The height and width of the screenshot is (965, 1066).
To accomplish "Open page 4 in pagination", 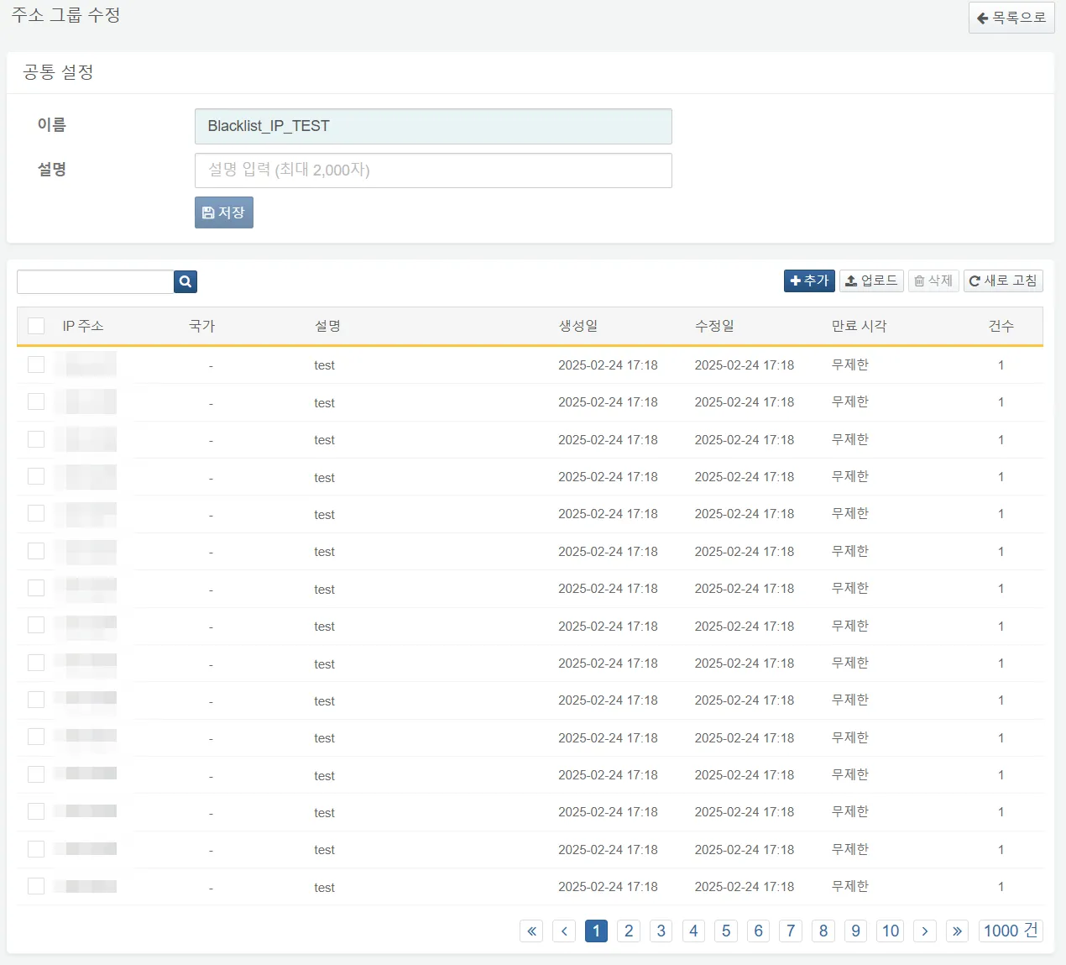I will (x=693, y=931).
